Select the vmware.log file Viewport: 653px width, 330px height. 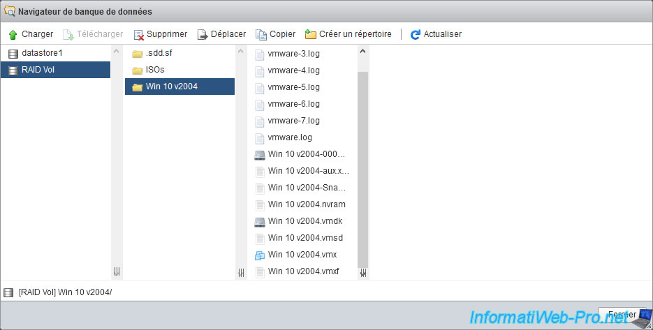[290, 137]
